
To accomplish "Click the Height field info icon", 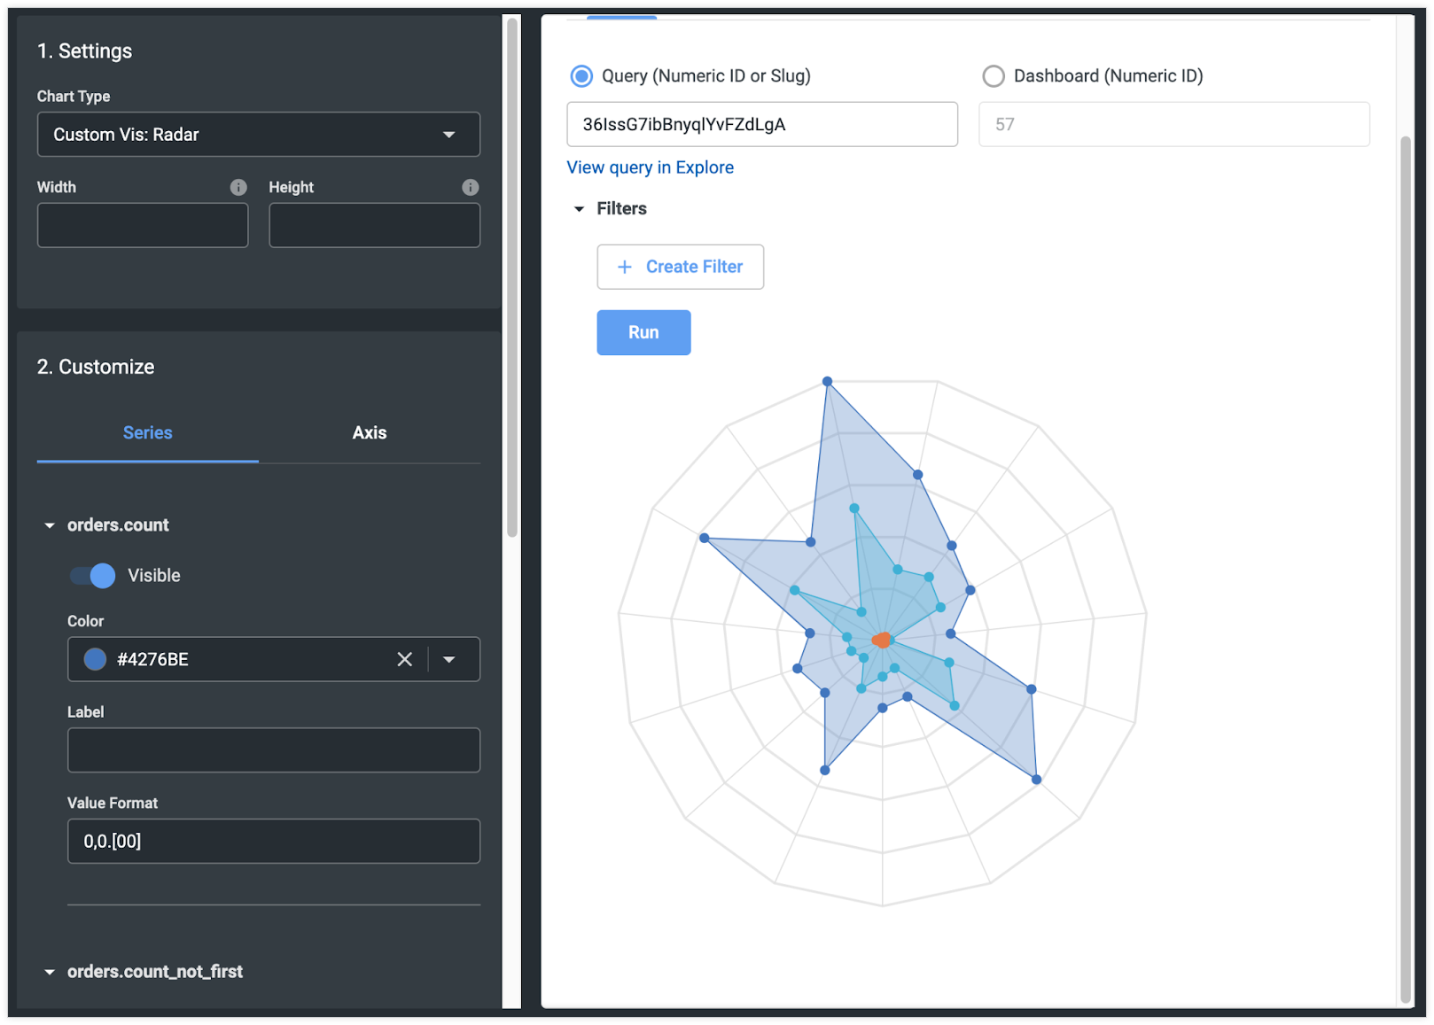I will 470,187.
